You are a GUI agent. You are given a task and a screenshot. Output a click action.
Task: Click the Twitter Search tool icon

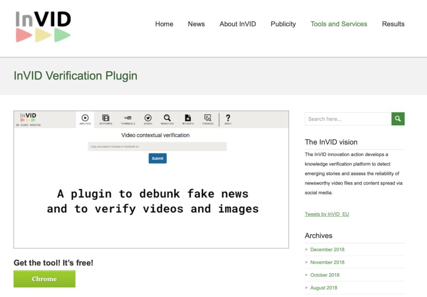[148, 119]
